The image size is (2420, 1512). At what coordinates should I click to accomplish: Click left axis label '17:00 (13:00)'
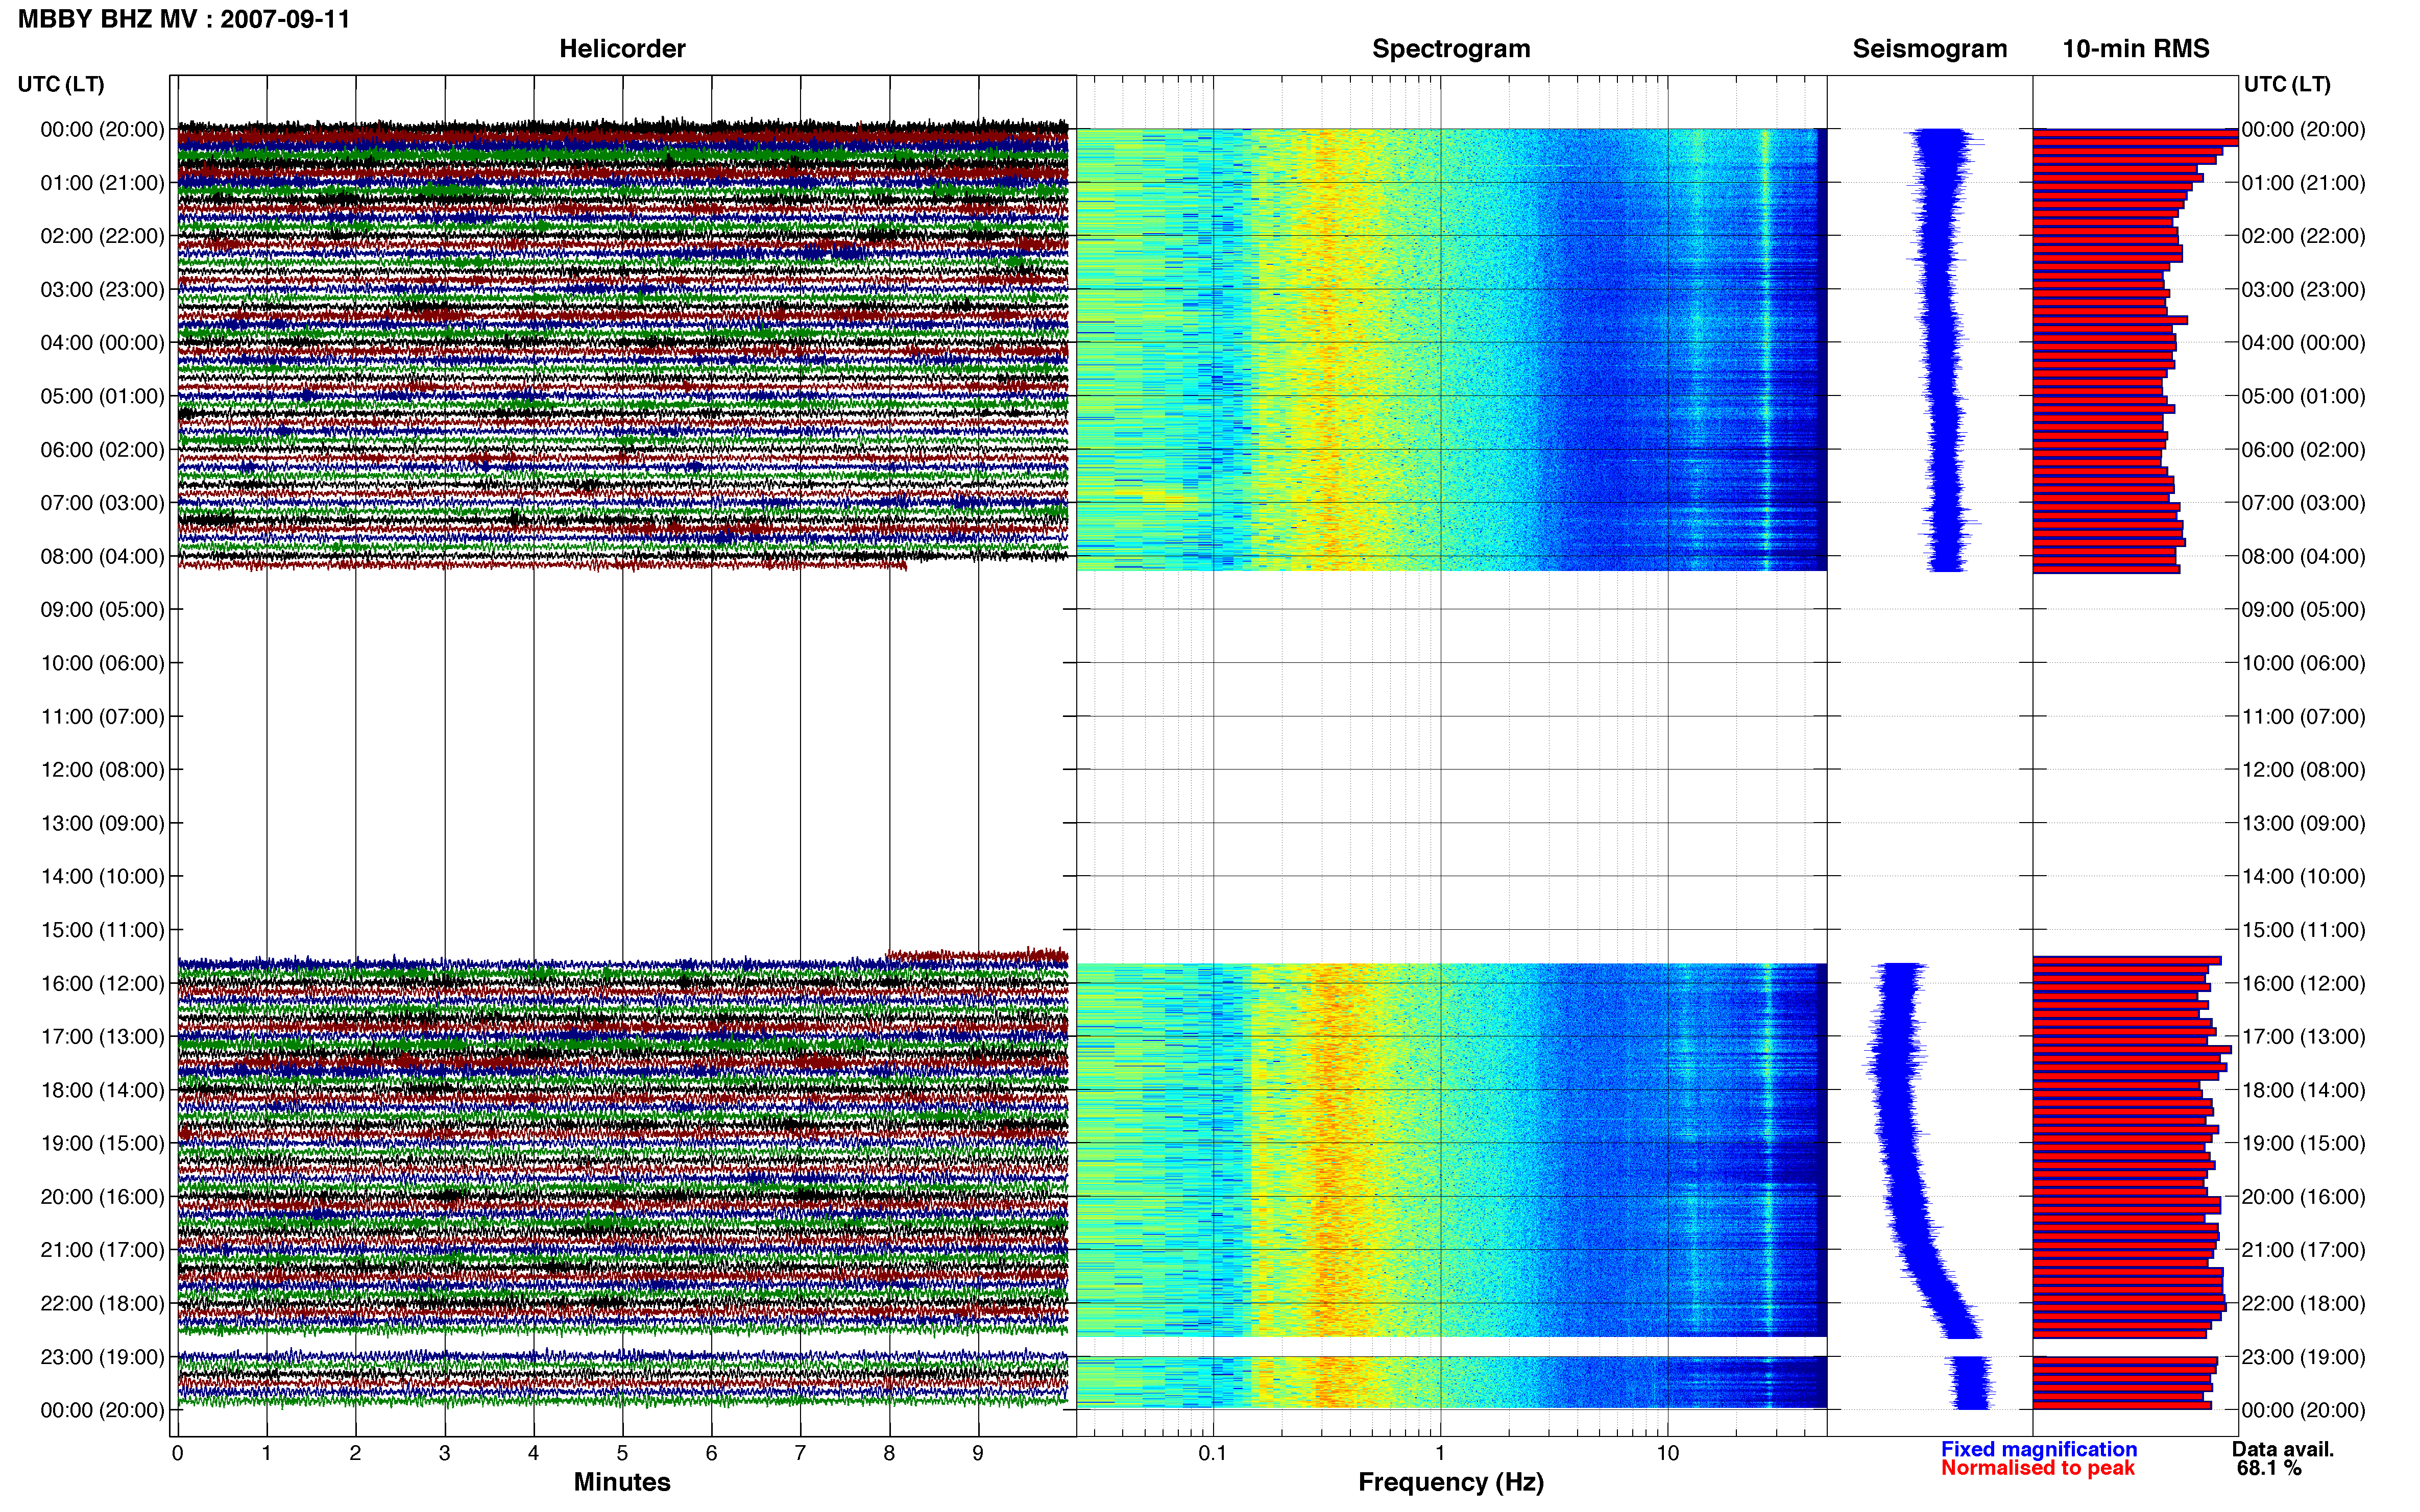point(102,1037)
